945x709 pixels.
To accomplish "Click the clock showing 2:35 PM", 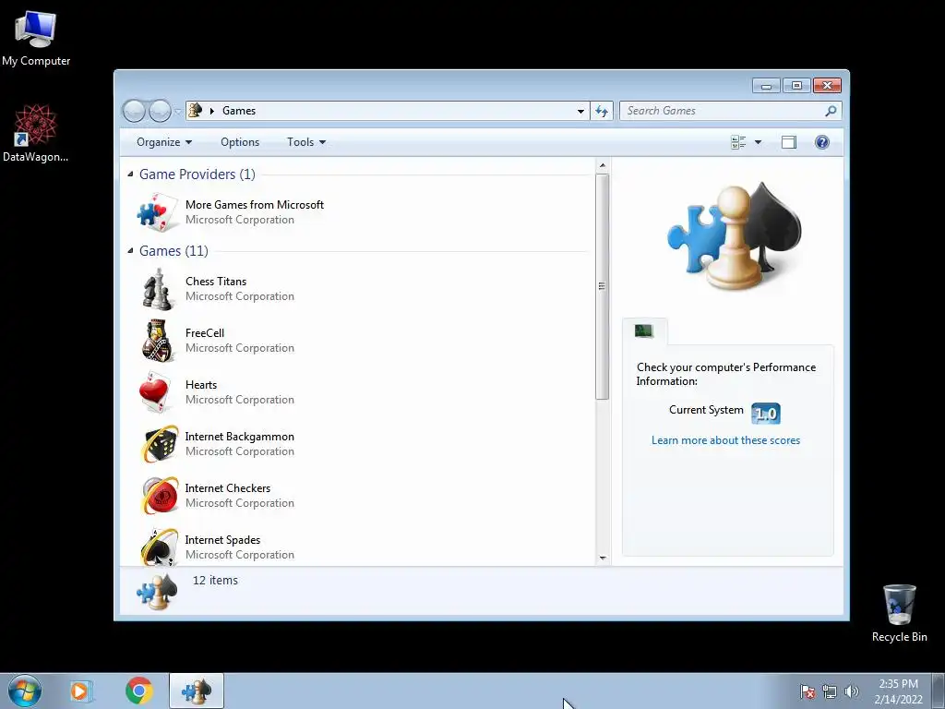I will click(x=898, y=684).
